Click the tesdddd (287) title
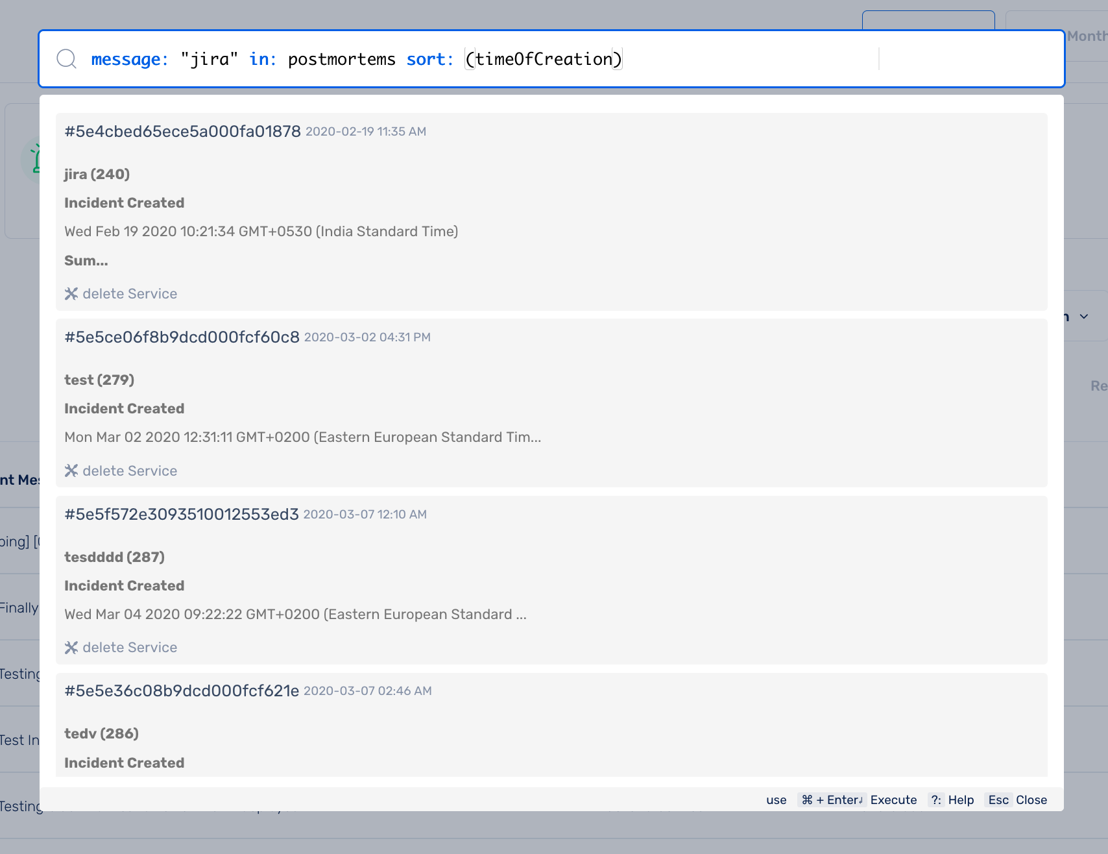 (114, 557)
